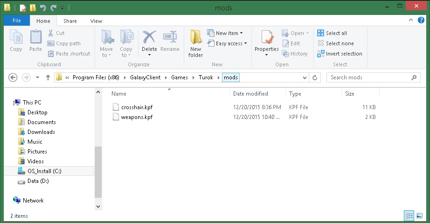This screenshot has height=223, width=430.
Task: Create a New folder from the ribbon
Action: pyautogui.click(x=195, y=43)
